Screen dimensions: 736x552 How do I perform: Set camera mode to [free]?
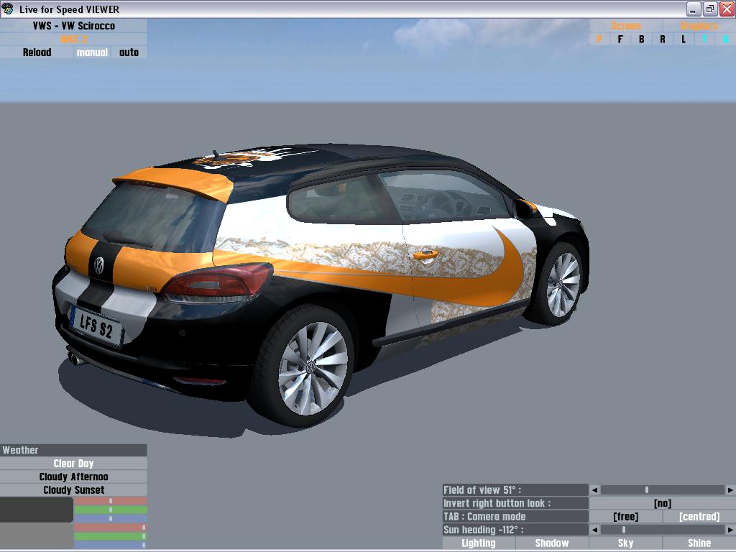626,516
